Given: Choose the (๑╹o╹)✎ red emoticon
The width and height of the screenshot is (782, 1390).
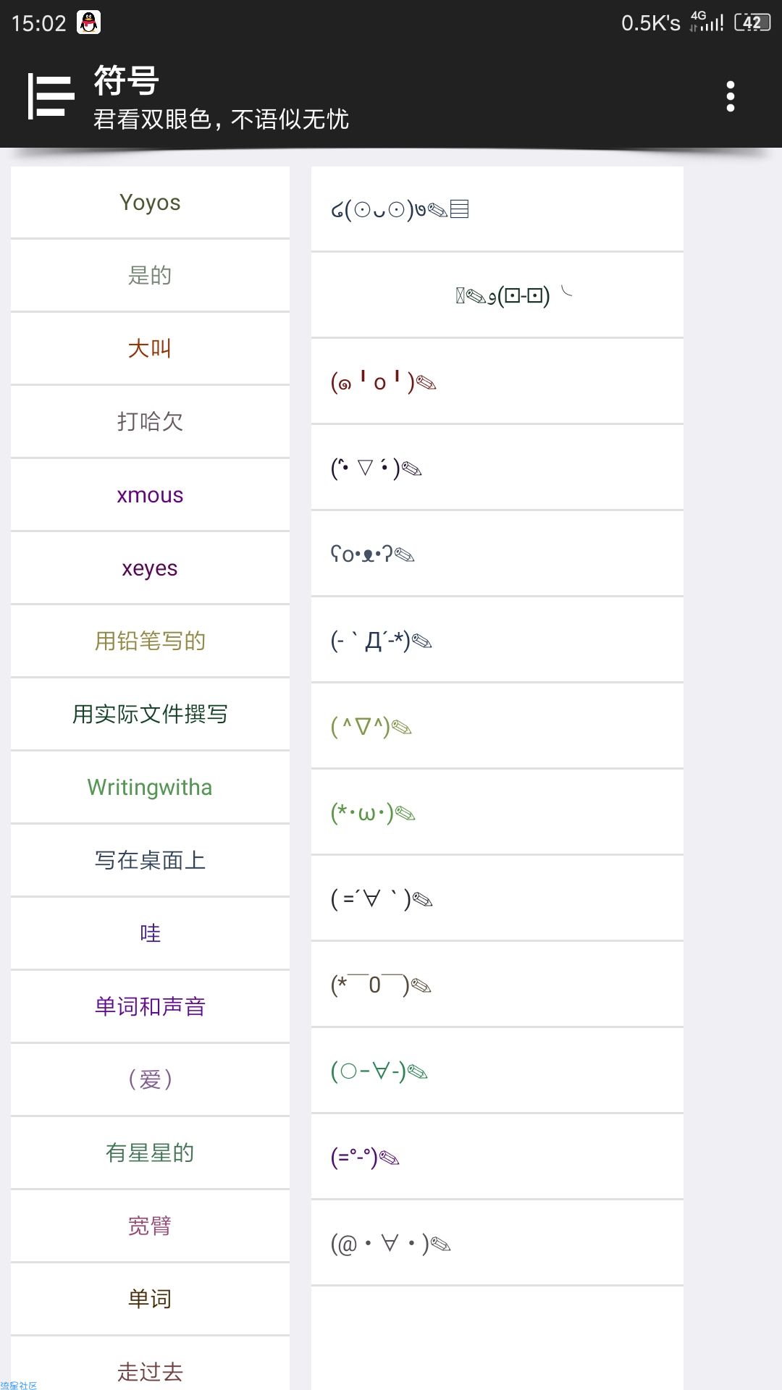Looking at the screenshot, I should coord(497,382).
